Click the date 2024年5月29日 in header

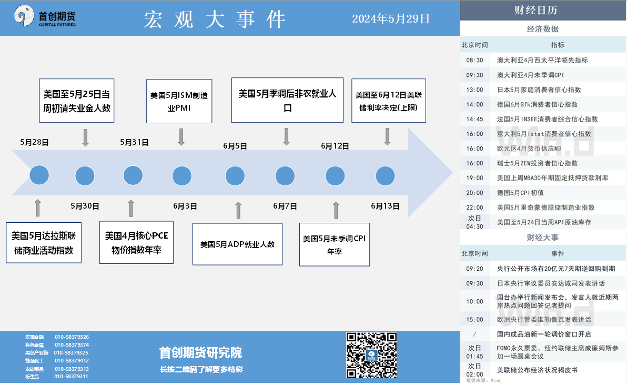point(391,18)
